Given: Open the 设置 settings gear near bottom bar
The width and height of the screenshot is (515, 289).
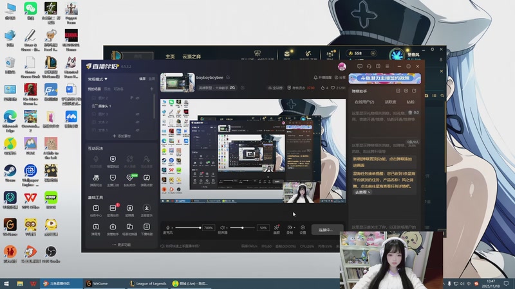Looking at the screenshot, I should (303, 227).
